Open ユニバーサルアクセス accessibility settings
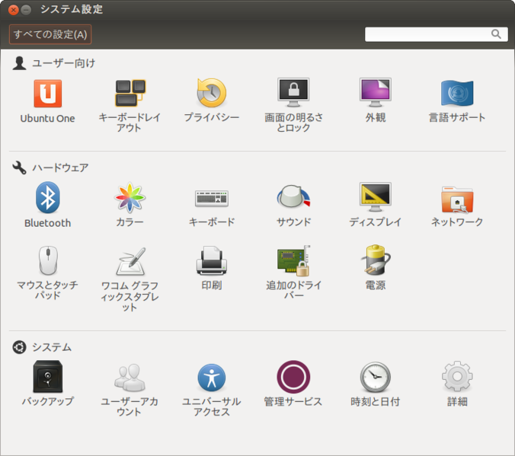This screenshot has width=515, height=456. click(x=211, y=378)
